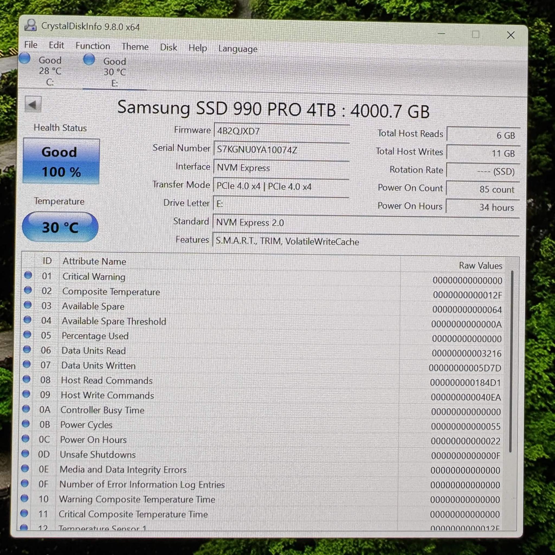
Task: Click the Transfer Mode field
Action: point(281,186)
